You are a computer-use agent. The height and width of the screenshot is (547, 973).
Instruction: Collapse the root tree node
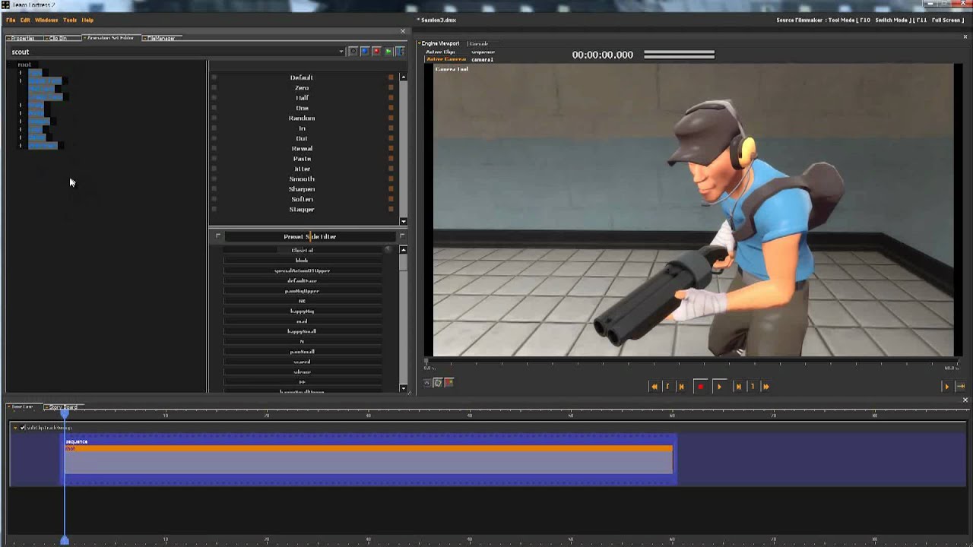point(24,65)
